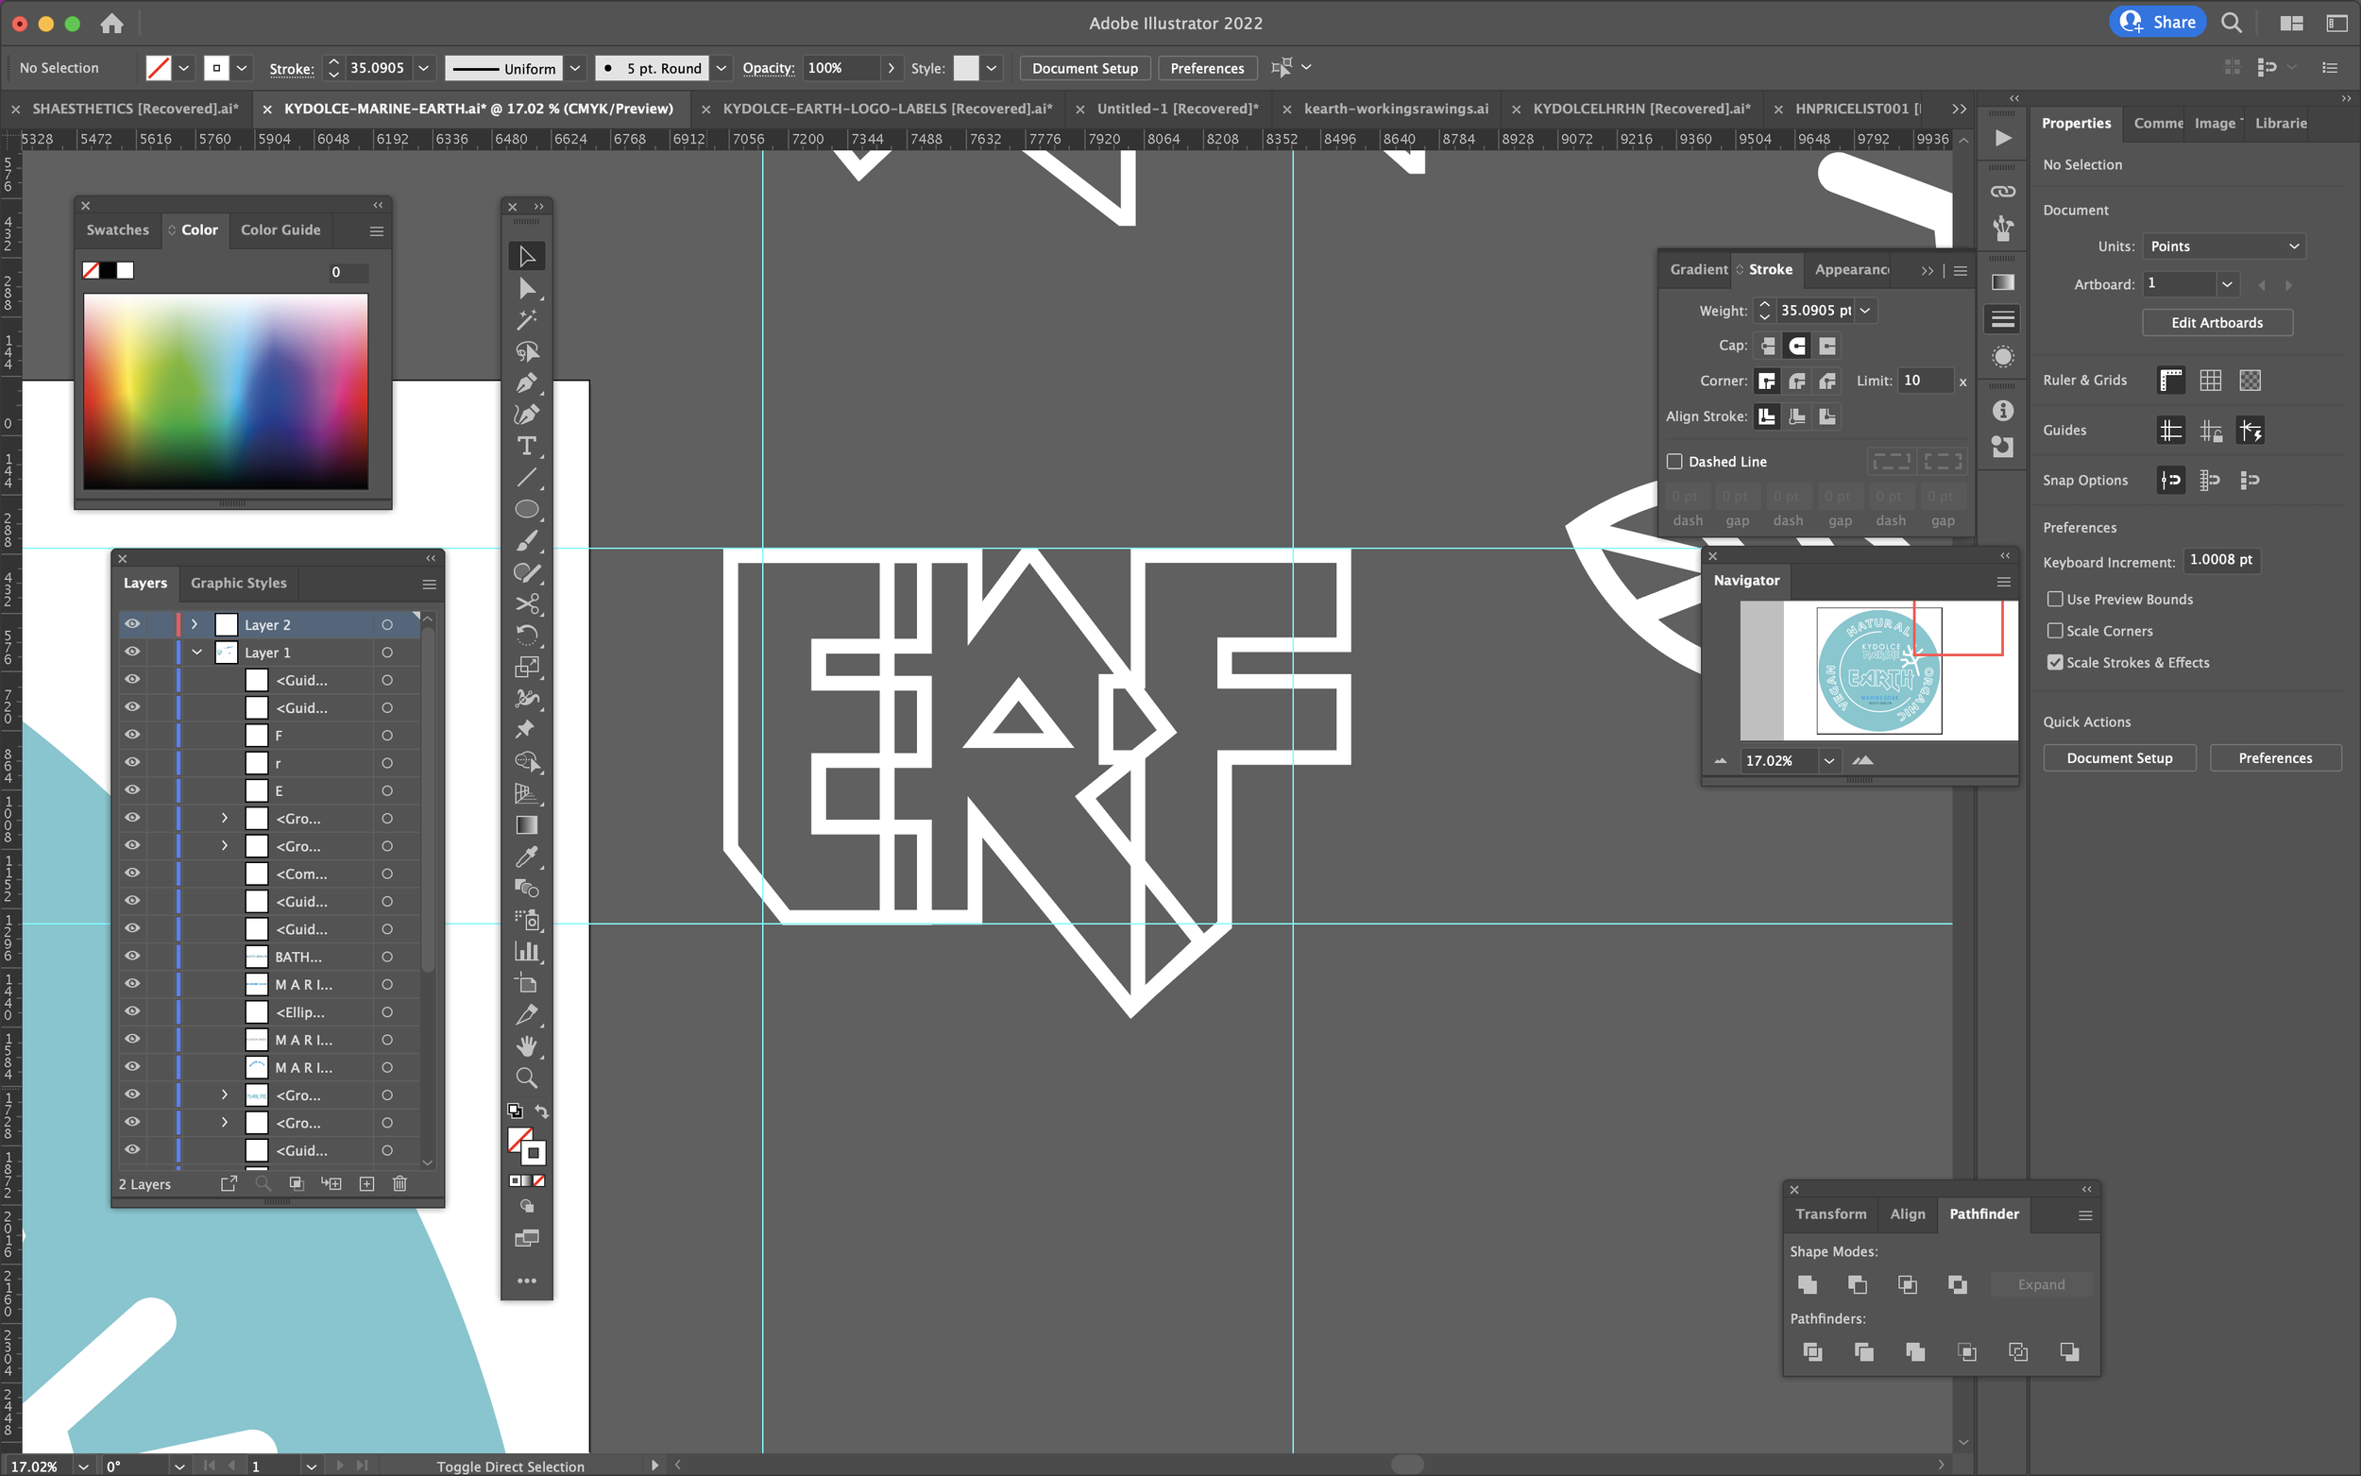Expand Layer 2 disclosure arrow

point(195,625)
